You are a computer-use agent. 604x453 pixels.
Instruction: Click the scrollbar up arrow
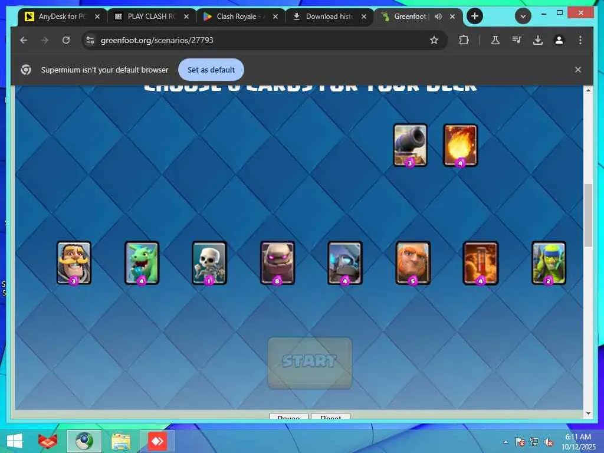[588, 90]
